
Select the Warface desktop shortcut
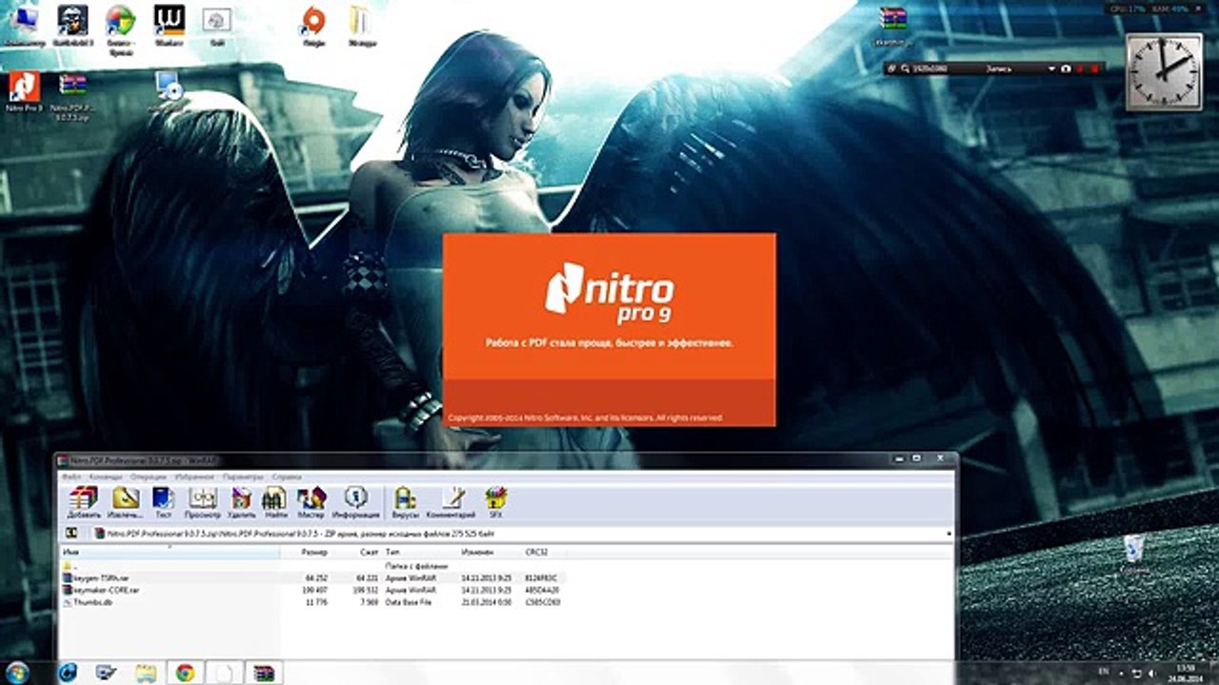coord(169,25)
